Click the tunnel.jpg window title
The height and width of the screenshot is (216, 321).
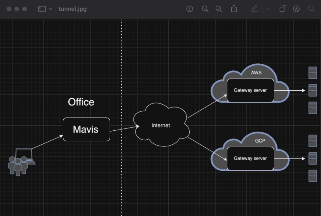pyautogui.click(x=72, y=9)
